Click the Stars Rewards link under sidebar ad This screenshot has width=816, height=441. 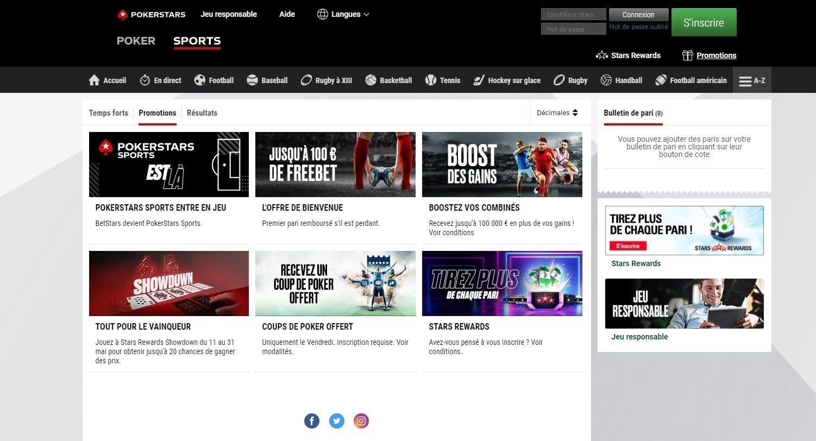(x=636, y=263)
